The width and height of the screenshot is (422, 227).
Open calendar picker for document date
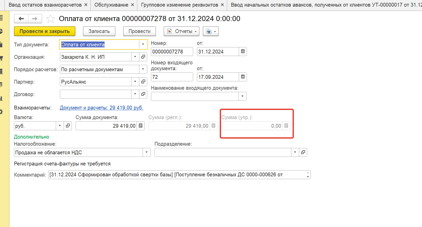pyautogui.click(x=243, y=51)
